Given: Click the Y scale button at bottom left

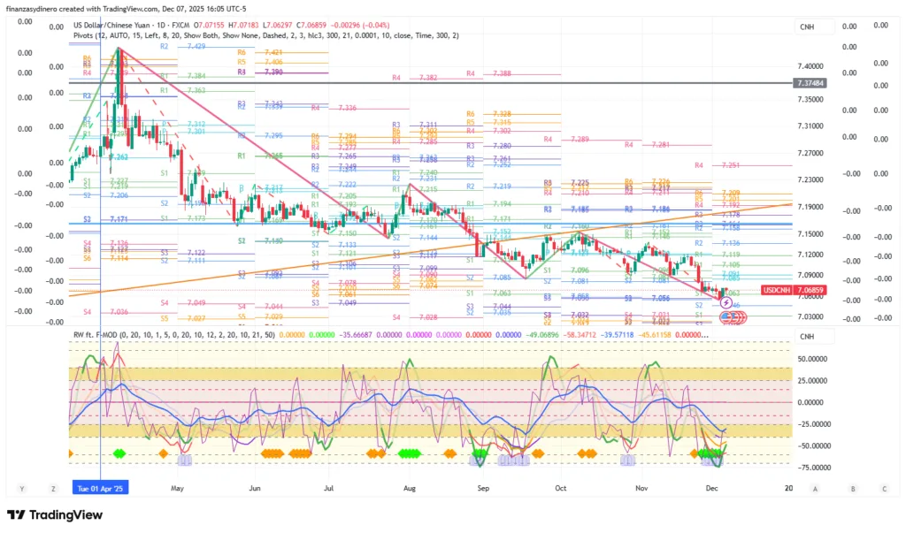Looking at the screenshot, I should (22, 488).
